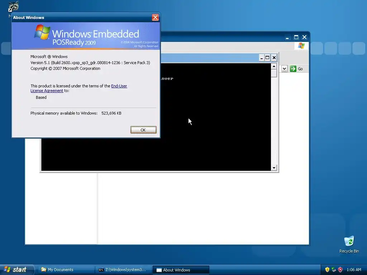367x275 pixels.
Task: Close the About Windows dialog
Action: 155,17
